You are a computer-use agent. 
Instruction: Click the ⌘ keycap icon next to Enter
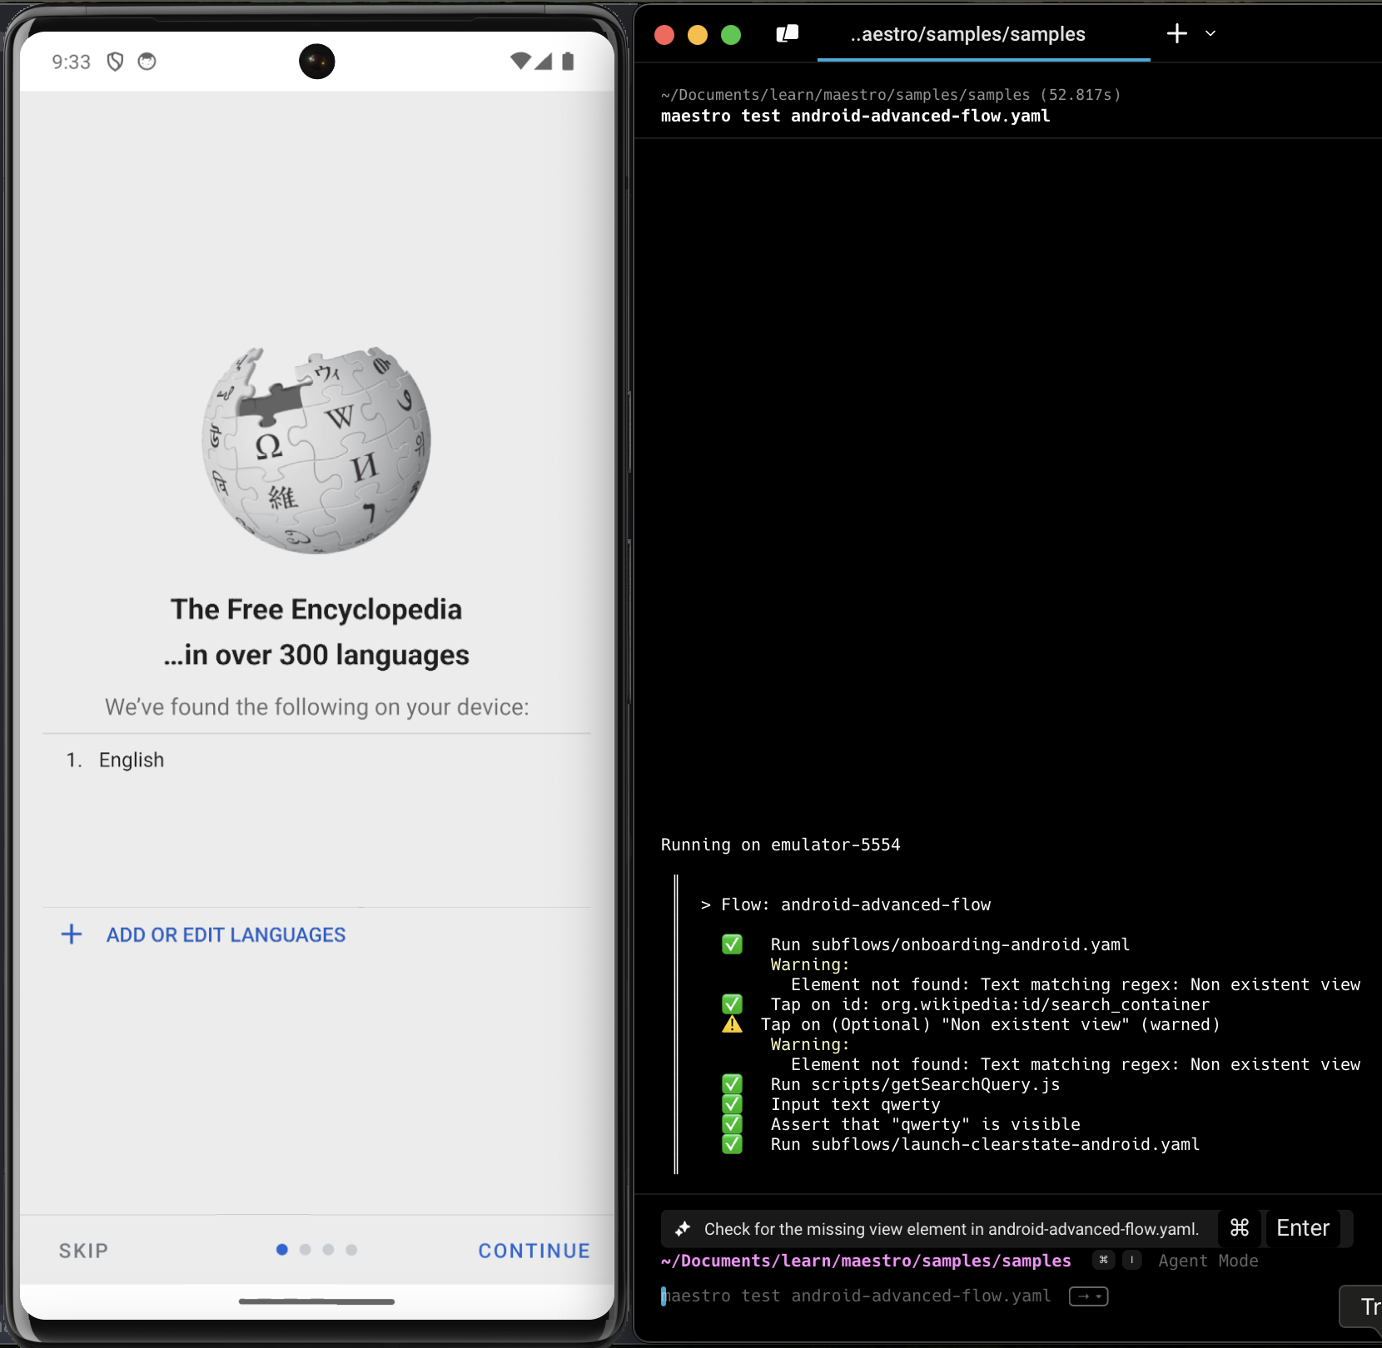click(x=1240, y=1227)
